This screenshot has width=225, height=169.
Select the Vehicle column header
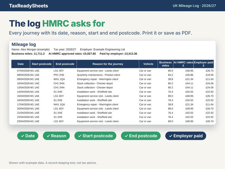148,64
